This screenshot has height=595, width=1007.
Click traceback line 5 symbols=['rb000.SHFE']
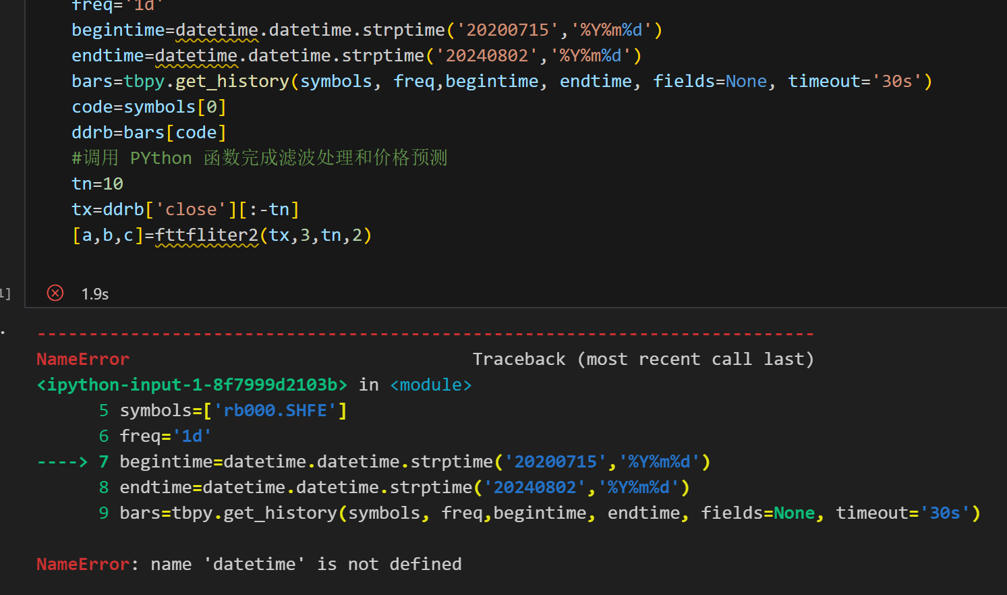point(223,411)
